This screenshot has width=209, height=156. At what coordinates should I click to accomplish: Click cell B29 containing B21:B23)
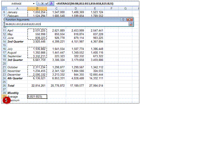click(x=37, y=97)
